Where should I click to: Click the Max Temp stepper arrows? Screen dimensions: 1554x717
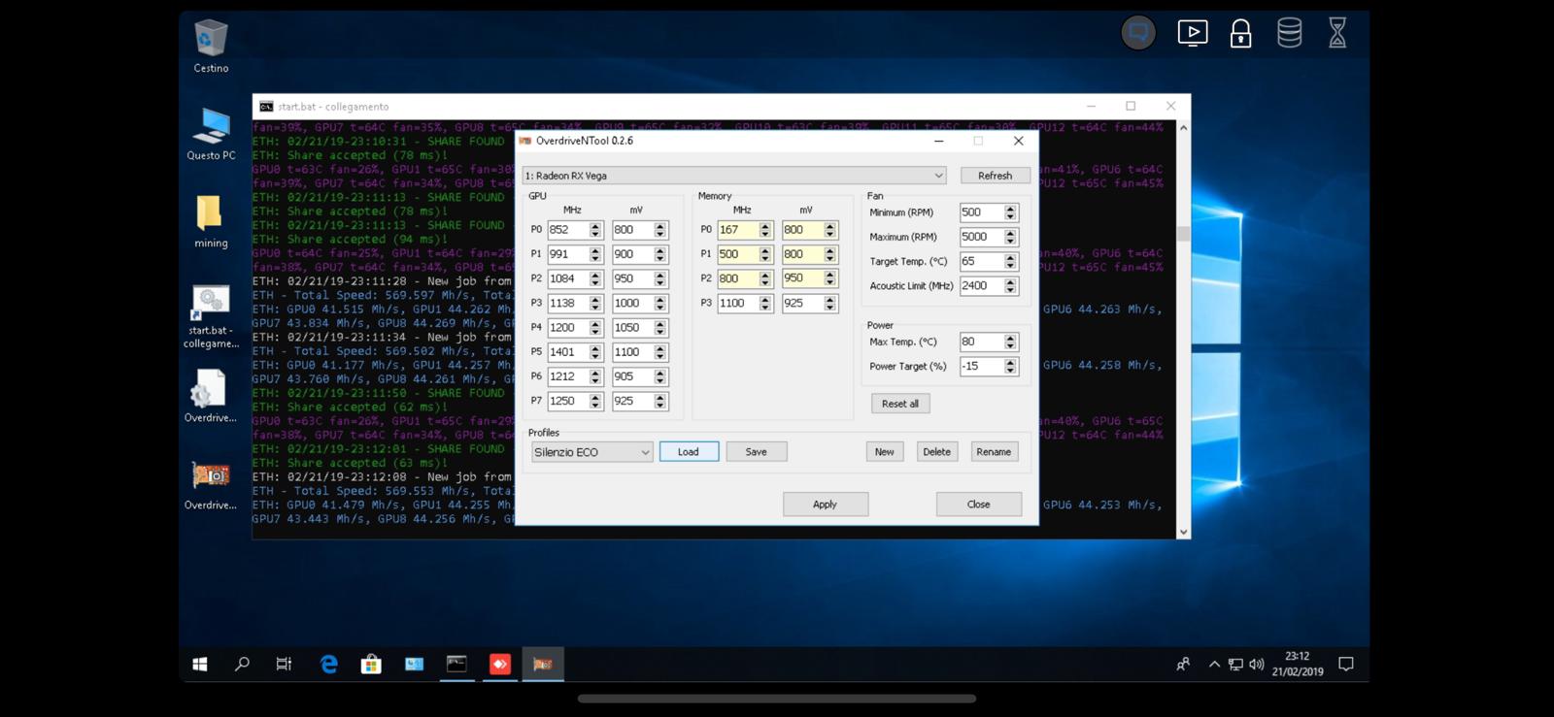1010,342
